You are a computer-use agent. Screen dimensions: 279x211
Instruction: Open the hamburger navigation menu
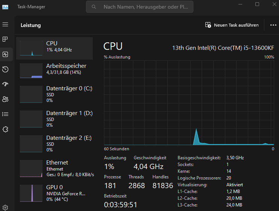point(5,24)
